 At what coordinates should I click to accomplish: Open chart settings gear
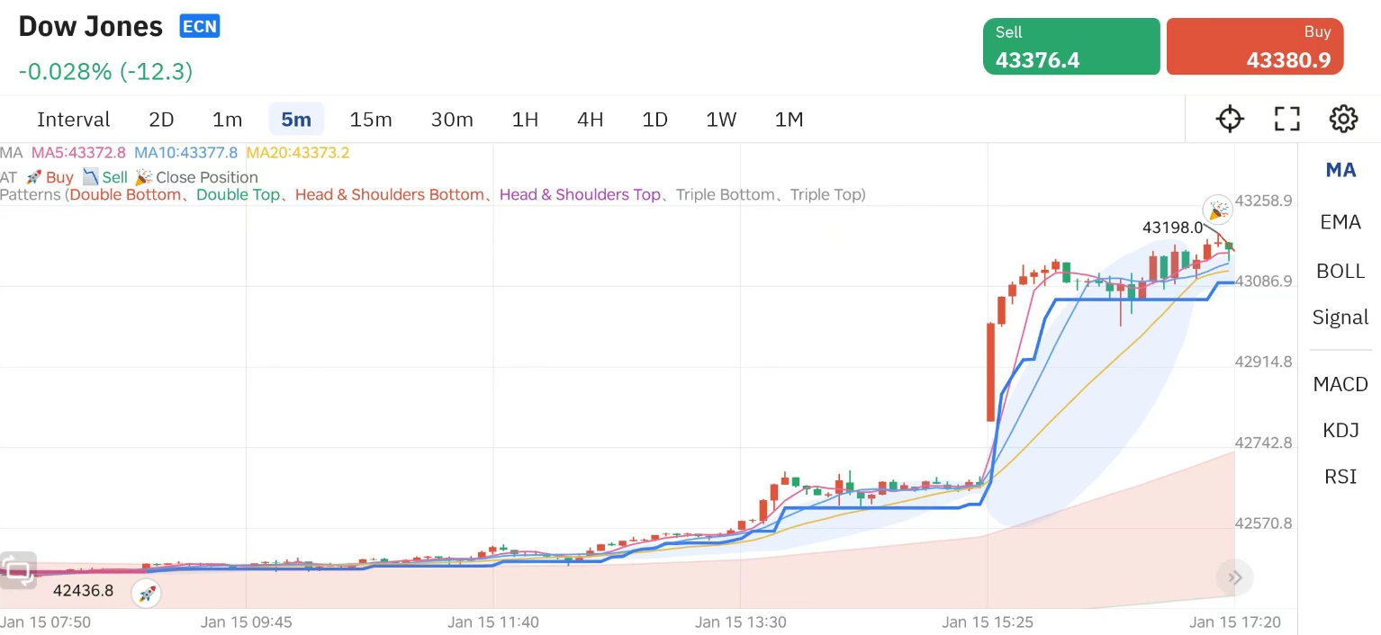pos(1343,119)
